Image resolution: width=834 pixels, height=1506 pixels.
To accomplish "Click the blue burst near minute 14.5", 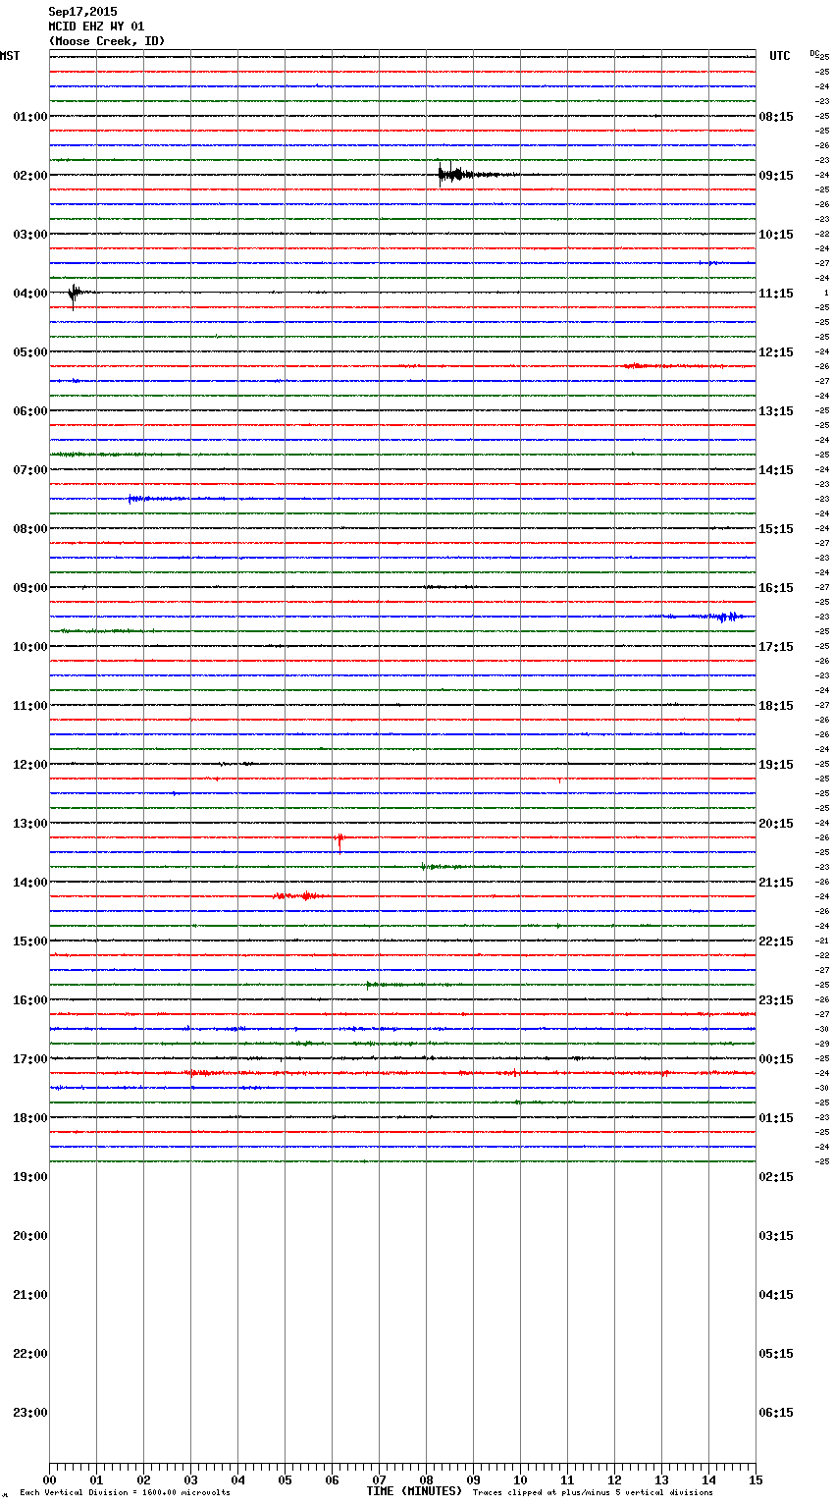I will pyautogui.click(x=727, y=617).
